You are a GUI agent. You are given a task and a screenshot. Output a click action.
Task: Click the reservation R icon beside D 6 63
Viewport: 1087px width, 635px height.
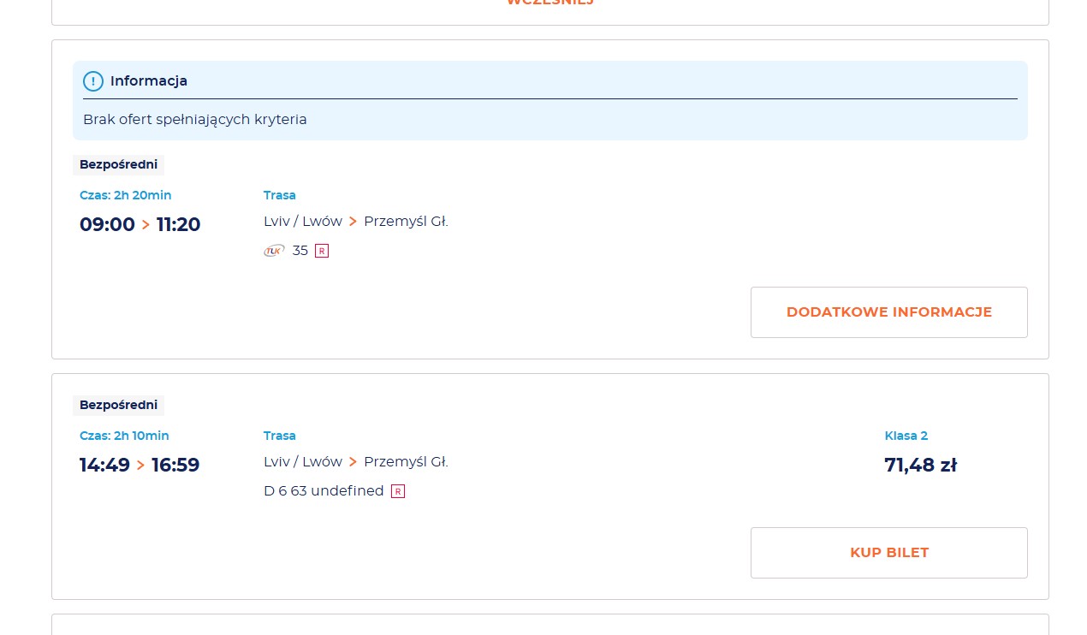click(398, 491)
